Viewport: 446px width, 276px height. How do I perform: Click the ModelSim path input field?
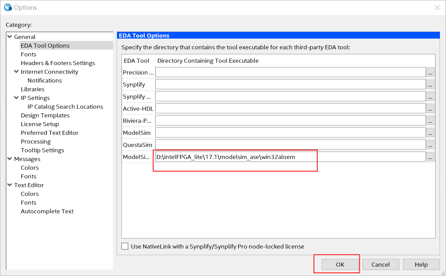[x=291, y=132]
